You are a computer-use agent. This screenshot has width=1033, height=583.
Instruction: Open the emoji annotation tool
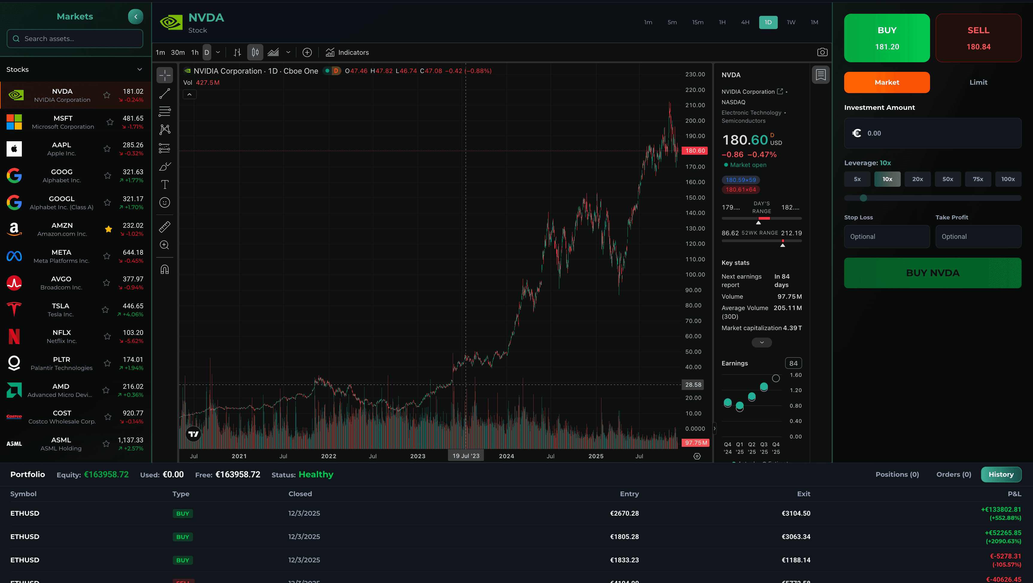164,203
